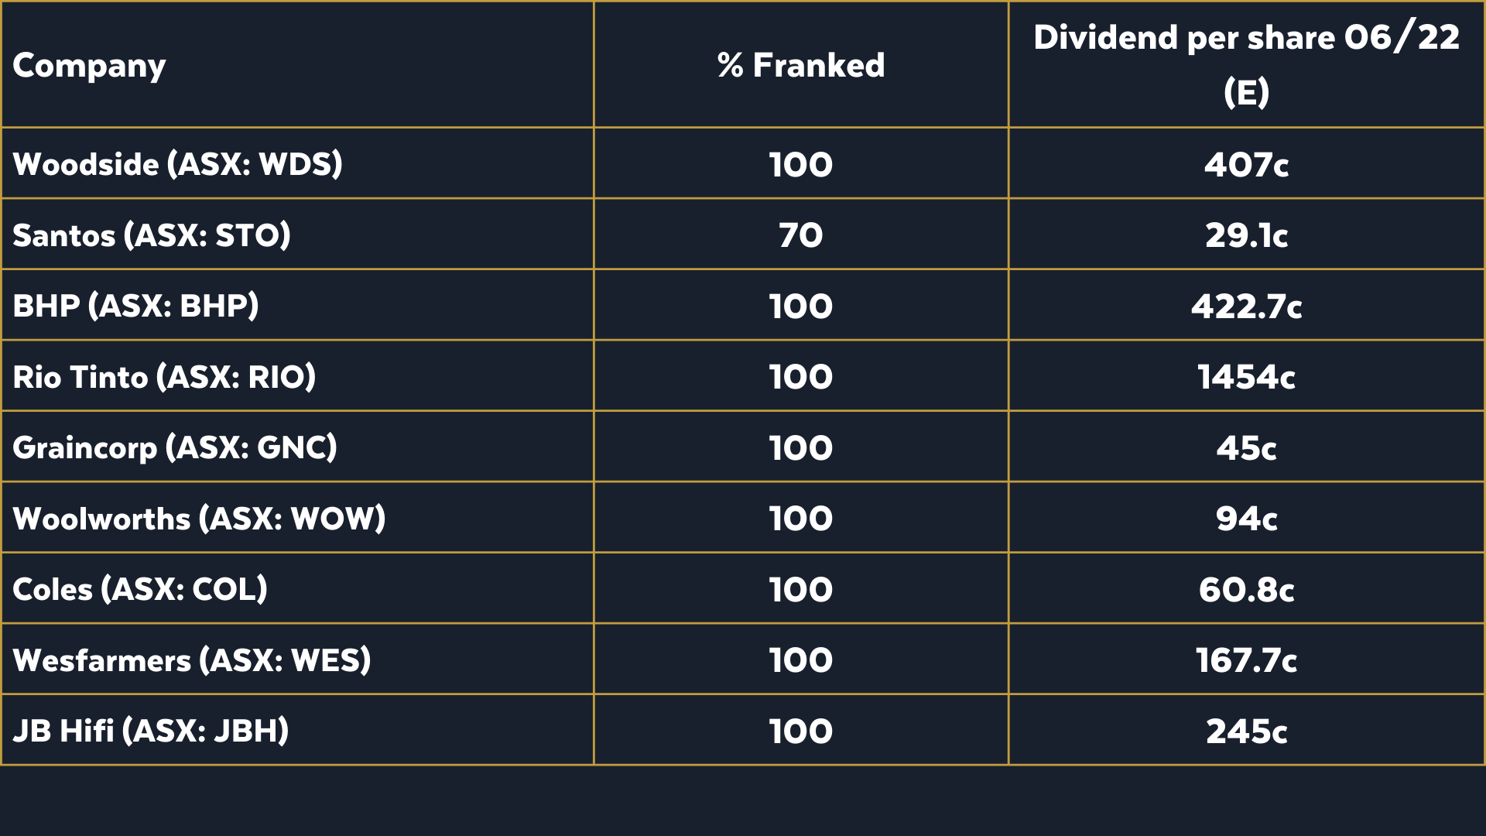Click the Graincorp (ASX: GNC) cell
The width and height of the screenshot is (1486, 836).
pos(175,448)
